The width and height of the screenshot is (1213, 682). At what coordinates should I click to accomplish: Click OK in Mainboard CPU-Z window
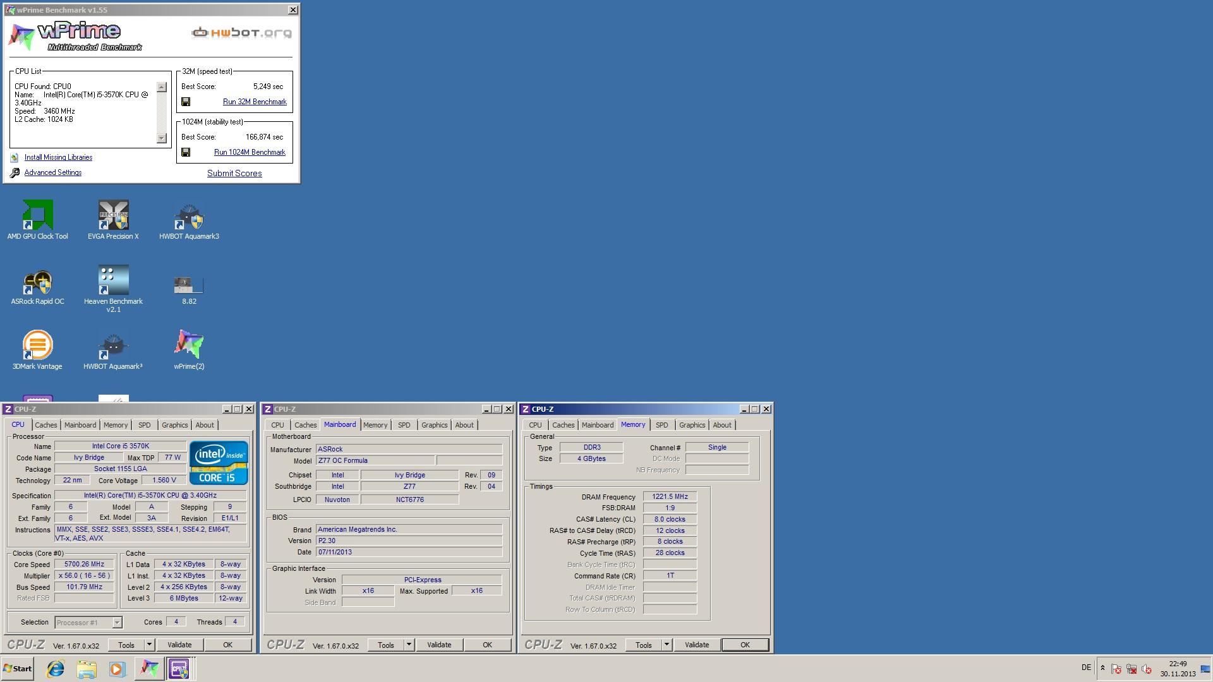coord(487,645)
